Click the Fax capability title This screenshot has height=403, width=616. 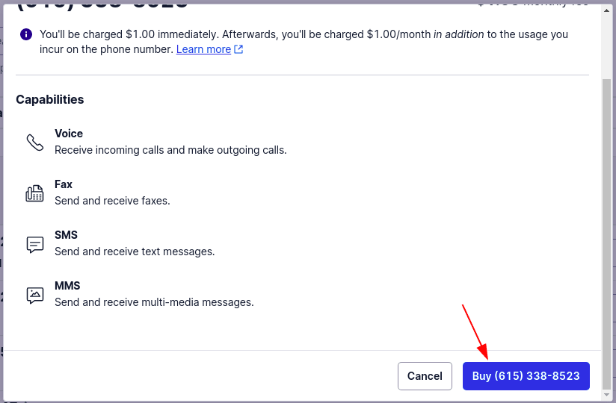pos(64,184)
